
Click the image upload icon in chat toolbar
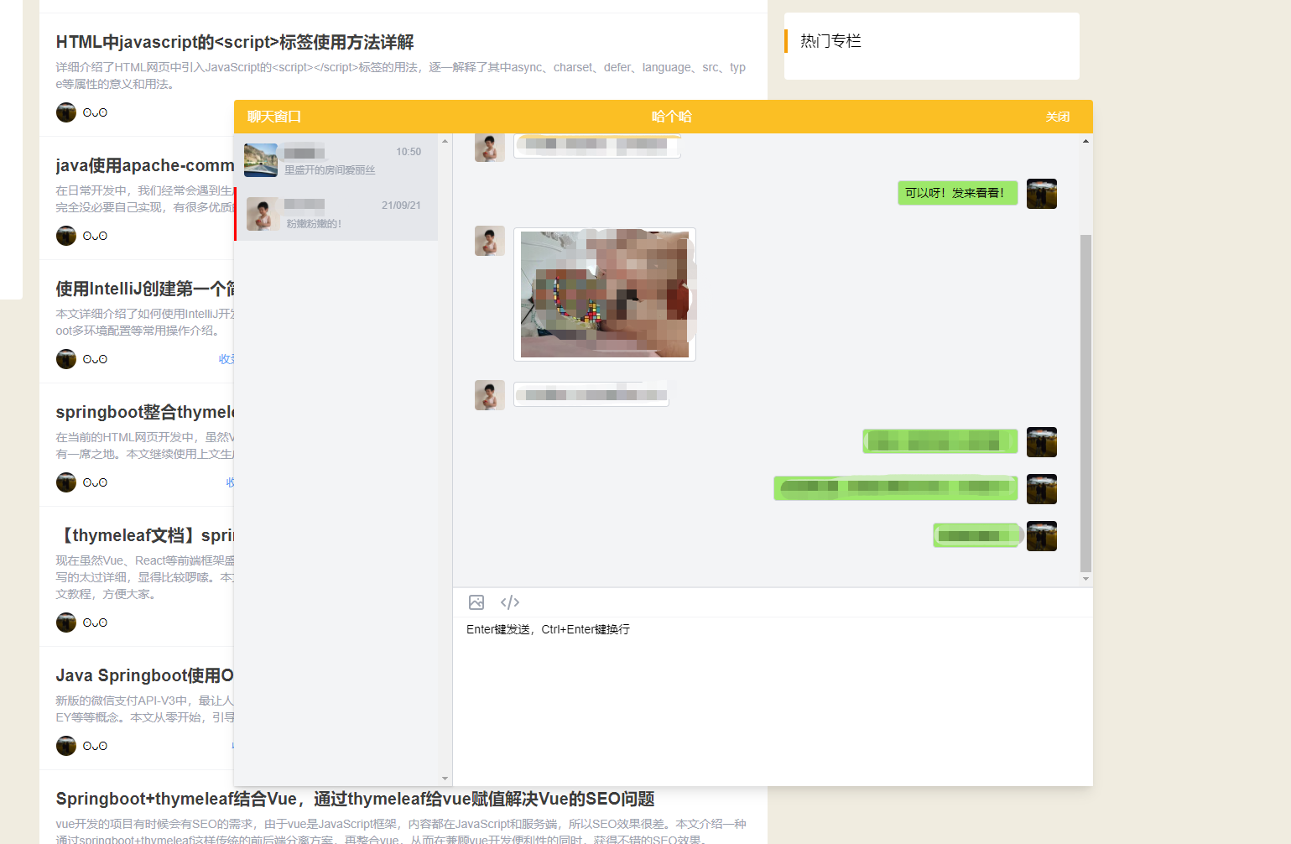coord(476,602)
